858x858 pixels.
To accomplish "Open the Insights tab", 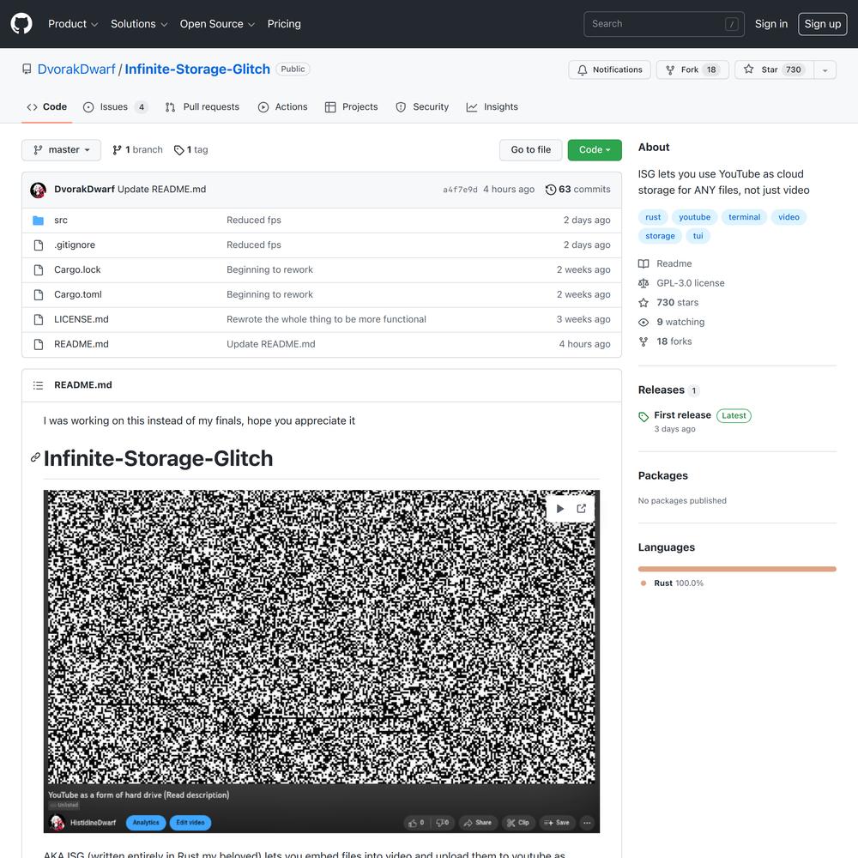I will (492, 106).
